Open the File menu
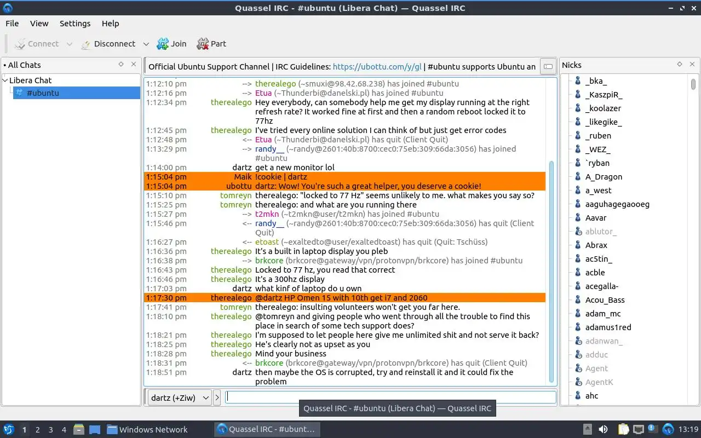701x438 pixels. [12, 24]
